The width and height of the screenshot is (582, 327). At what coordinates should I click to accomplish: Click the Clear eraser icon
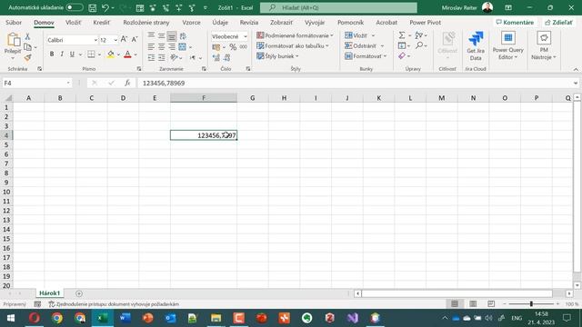click(x=402, y=56)
